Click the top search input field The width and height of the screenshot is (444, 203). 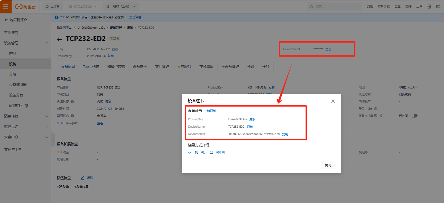tap(334, 6)
